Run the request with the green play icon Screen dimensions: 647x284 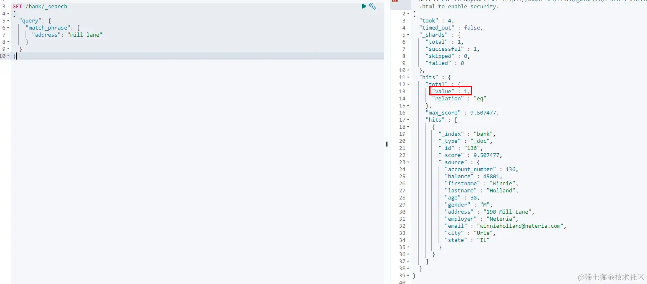click(x=364, y=6)
